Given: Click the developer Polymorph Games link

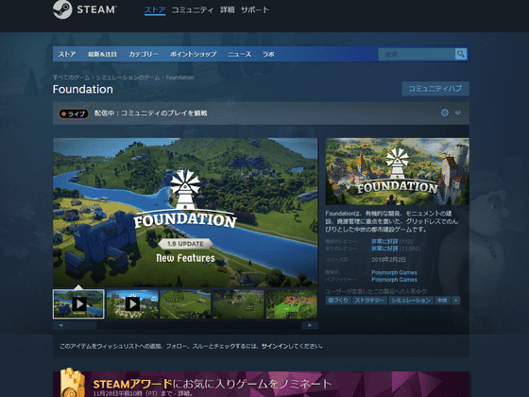Looking at the screenshot, I should point(394,272).
